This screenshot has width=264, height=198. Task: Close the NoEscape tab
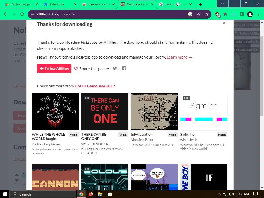pyautogui.click(x=152, y=4)
